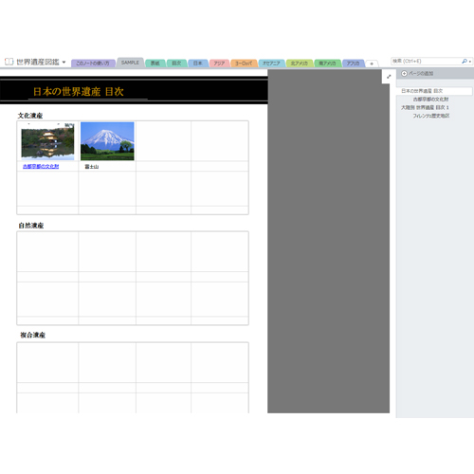Switch to the SAMPLE section tab
The image size is (474, 474).
[130, 63]
